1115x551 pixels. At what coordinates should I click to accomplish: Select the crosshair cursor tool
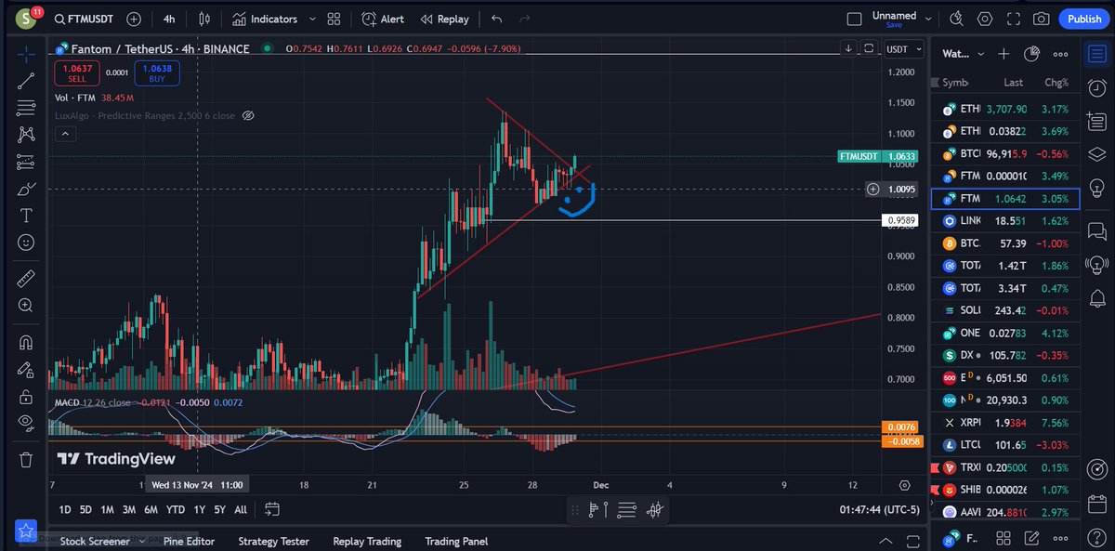pos(26,54)
